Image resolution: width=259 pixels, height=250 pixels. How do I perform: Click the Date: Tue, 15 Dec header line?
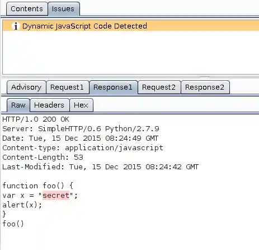click(81, 138)
